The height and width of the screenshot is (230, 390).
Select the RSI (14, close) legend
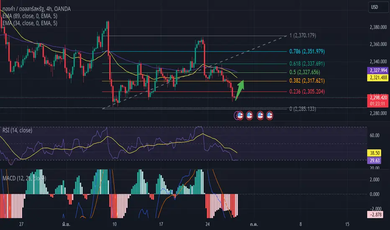coord(17,130)
